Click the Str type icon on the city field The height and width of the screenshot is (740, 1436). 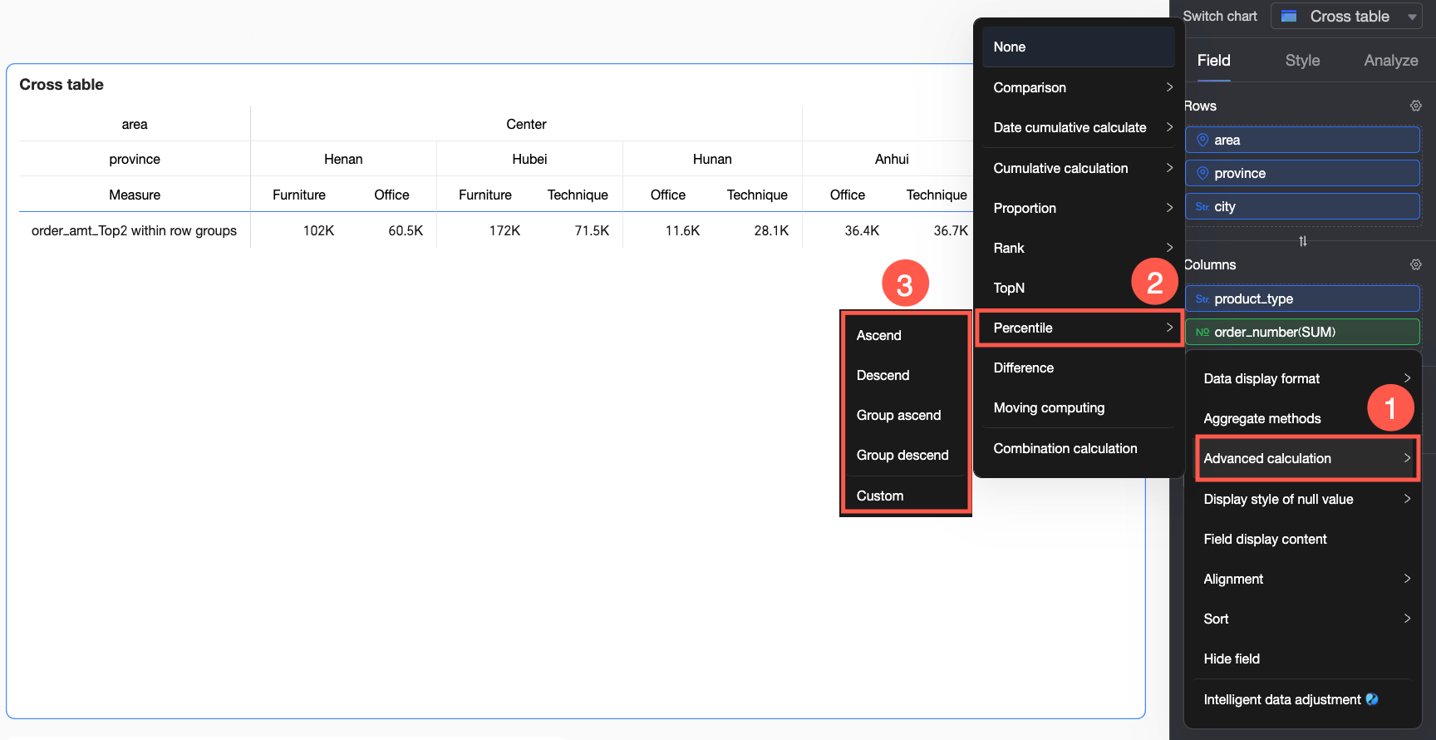tap(1202, 206)
